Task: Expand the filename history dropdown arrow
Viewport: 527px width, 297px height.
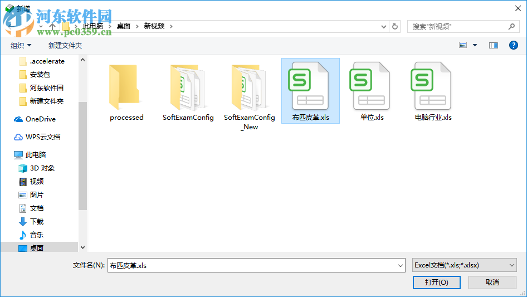Action: point(401,265)
